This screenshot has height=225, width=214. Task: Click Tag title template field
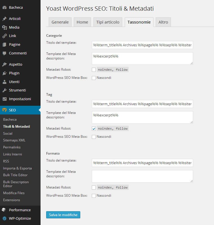pyautogui.click(x=142, y=104)
